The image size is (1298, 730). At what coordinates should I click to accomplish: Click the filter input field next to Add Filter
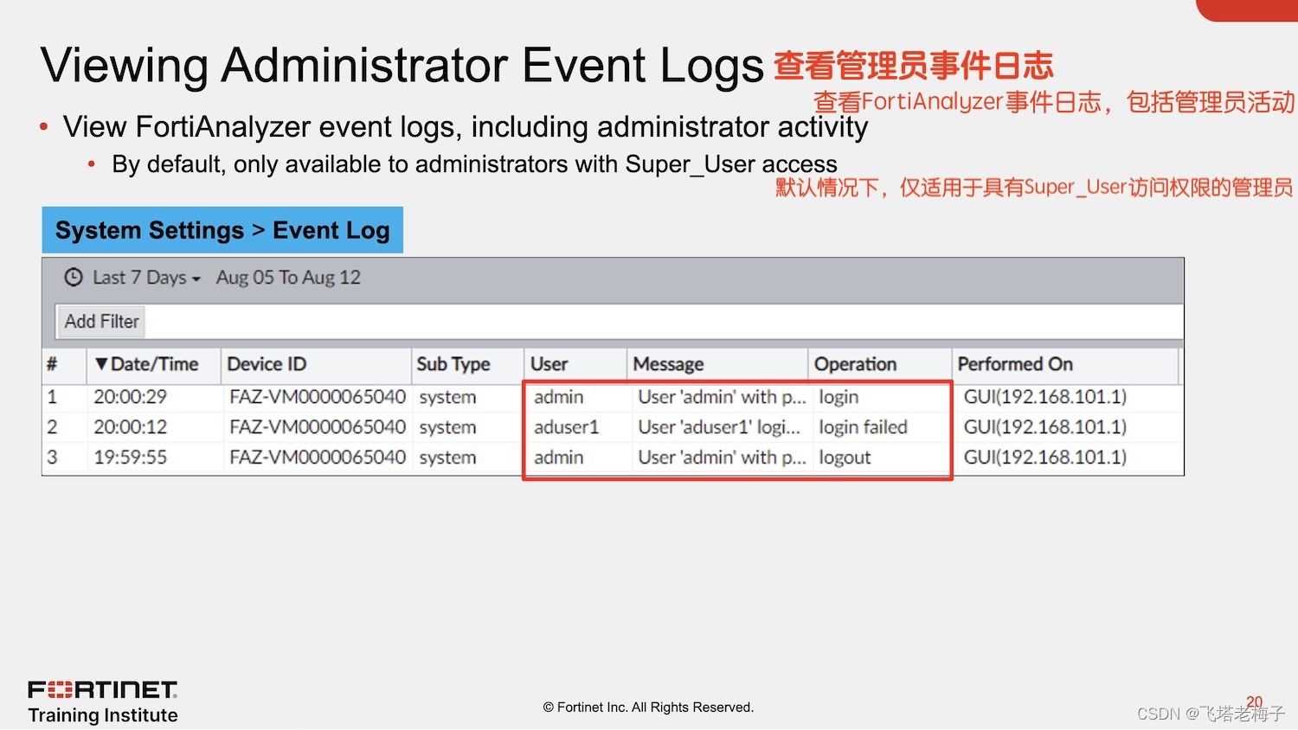coord(664,322)
